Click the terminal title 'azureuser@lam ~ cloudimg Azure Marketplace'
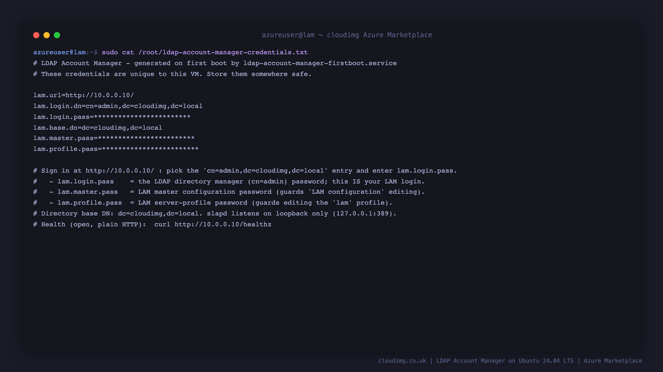 click(347, 35)
